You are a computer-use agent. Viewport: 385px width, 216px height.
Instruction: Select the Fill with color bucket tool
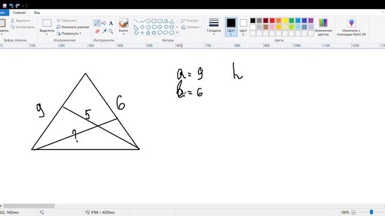pos(104,23)
